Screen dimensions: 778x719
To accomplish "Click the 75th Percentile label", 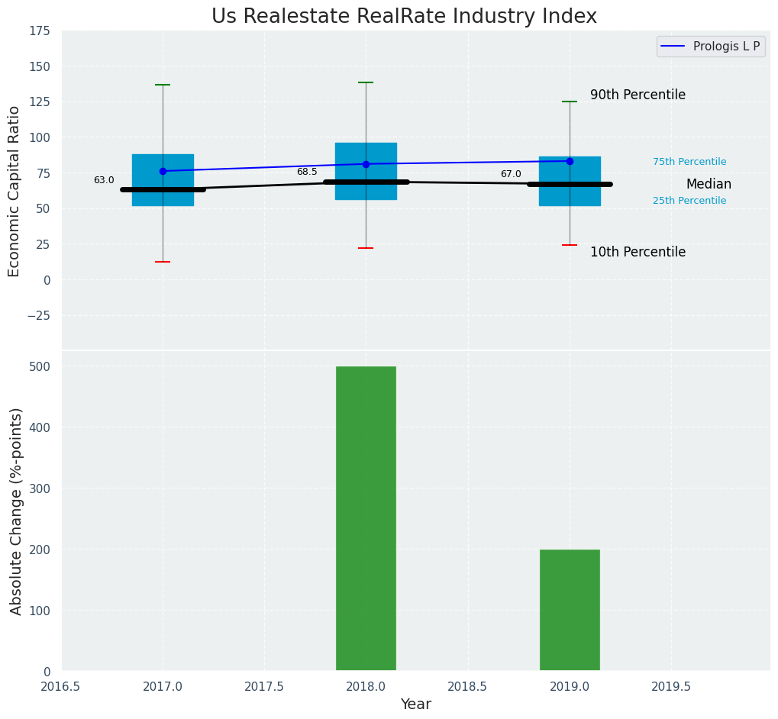I will coord(689,162).
